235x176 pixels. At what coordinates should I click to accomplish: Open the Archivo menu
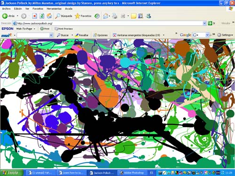click(7, 9)
